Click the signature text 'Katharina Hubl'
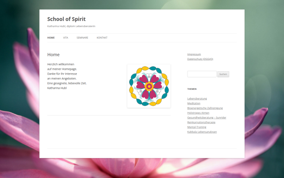Screen dimensions: 284x178 point(57,88)
